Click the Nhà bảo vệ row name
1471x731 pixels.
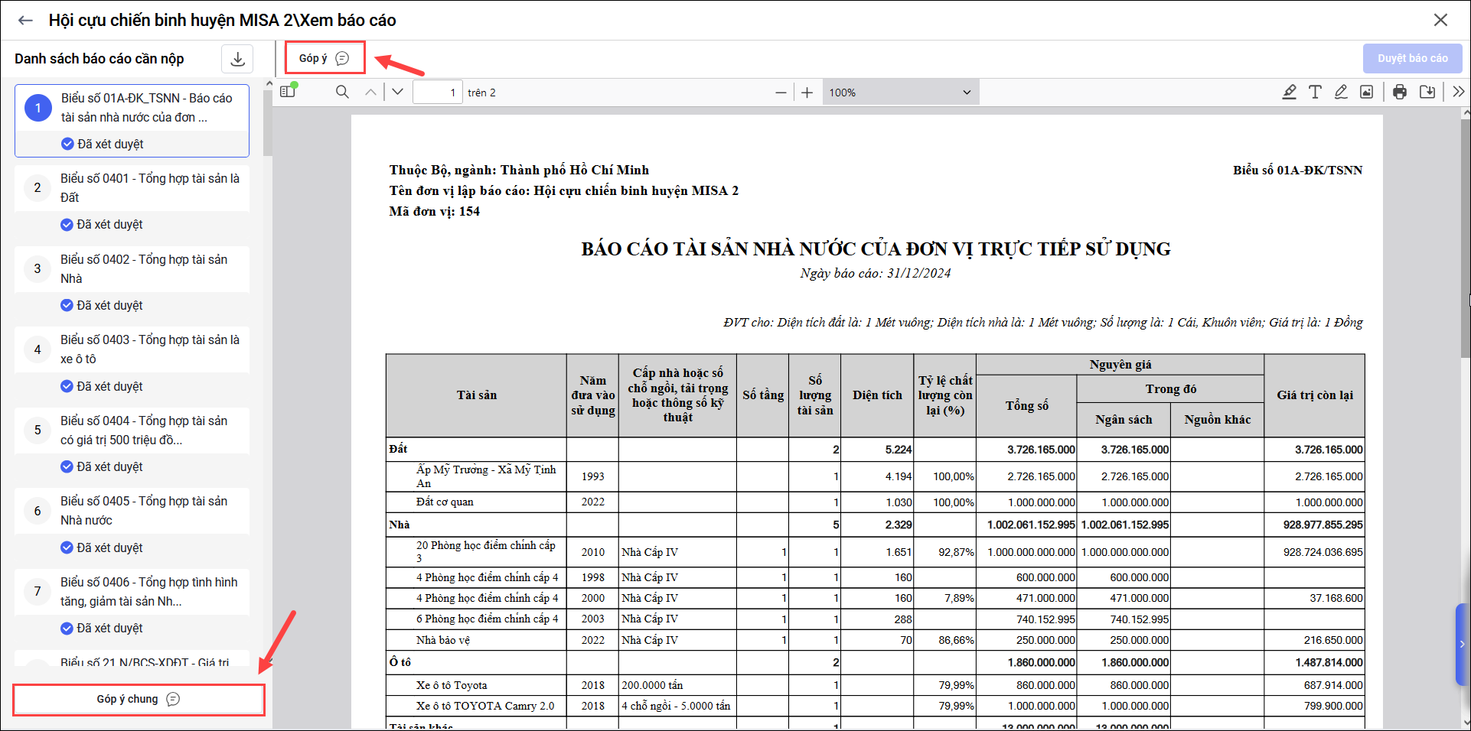point(443,640)
